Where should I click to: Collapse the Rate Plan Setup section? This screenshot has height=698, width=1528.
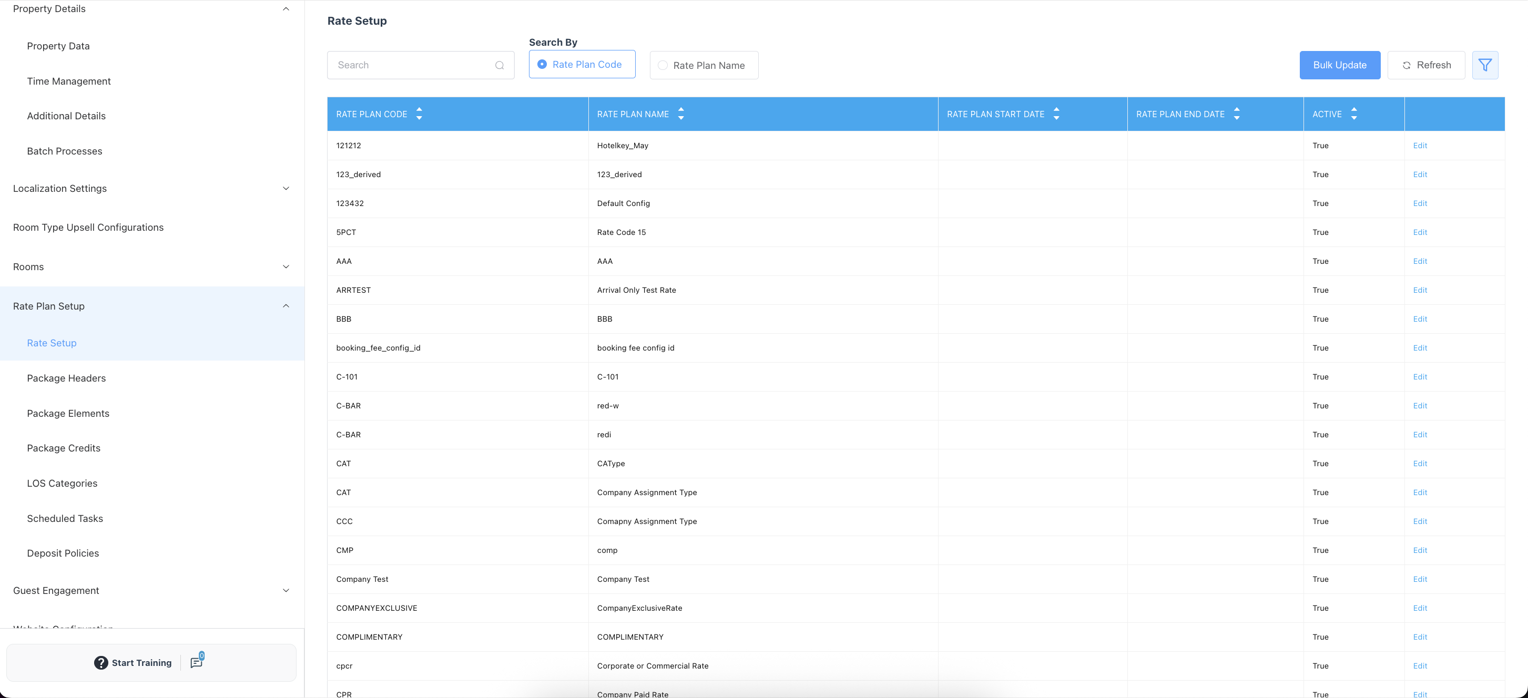pos(286,306)
